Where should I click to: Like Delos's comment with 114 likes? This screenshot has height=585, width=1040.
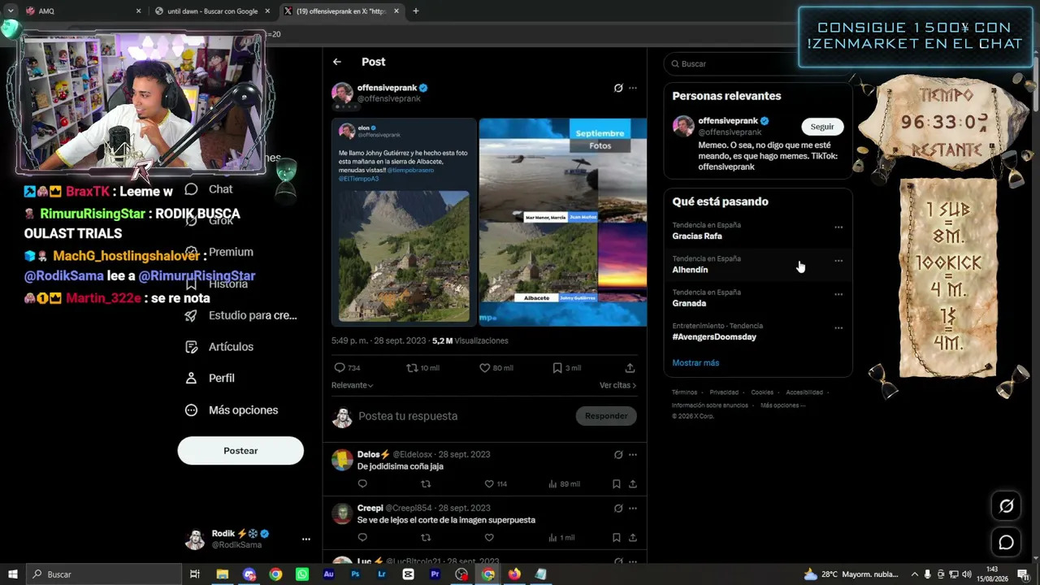[489, 484]
